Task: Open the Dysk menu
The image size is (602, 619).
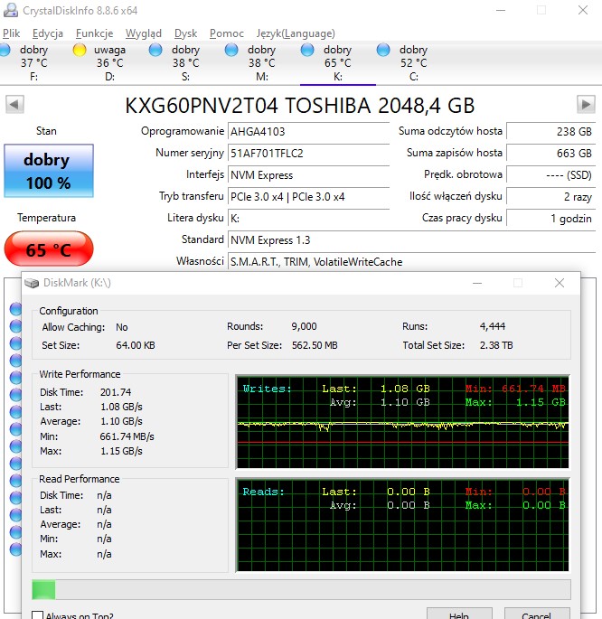Action: [185, 33]
